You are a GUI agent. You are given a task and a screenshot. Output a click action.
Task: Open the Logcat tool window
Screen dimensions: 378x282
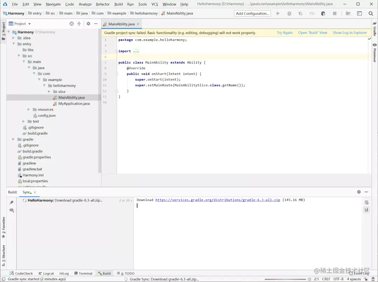pos(46,273)
